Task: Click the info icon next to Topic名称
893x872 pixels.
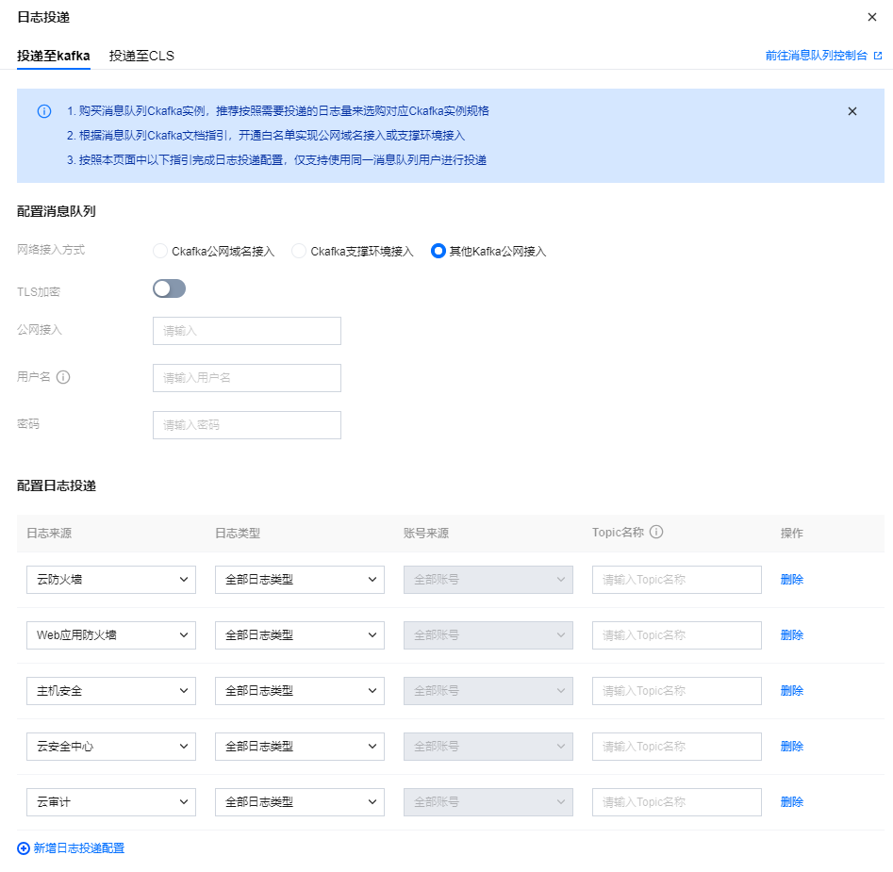Action: click(x=656, y=533)
